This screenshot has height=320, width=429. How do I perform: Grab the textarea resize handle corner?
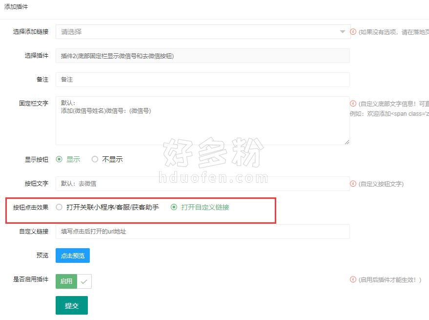point(347,142)
